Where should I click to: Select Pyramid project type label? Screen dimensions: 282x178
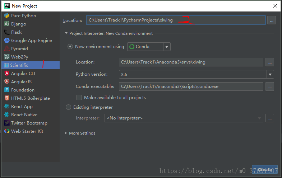(x=19, y=49)
